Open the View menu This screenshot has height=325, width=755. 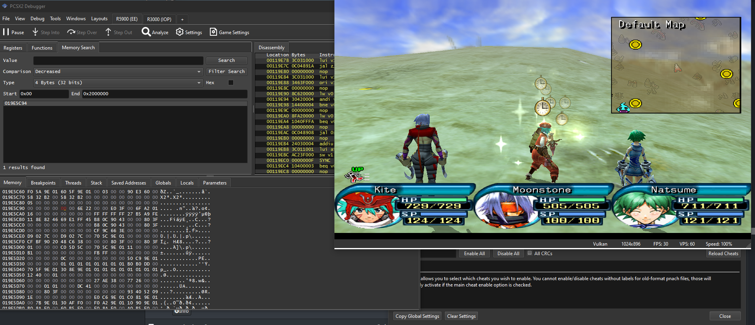point(20,19)
